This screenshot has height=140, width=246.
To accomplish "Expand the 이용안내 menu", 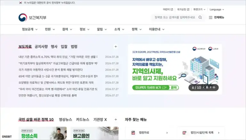I will click(157, 29).
